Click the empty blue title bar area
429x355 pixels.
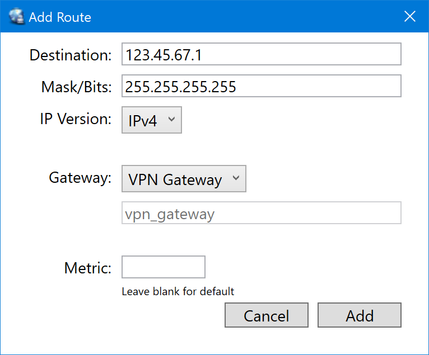(246, 17)
